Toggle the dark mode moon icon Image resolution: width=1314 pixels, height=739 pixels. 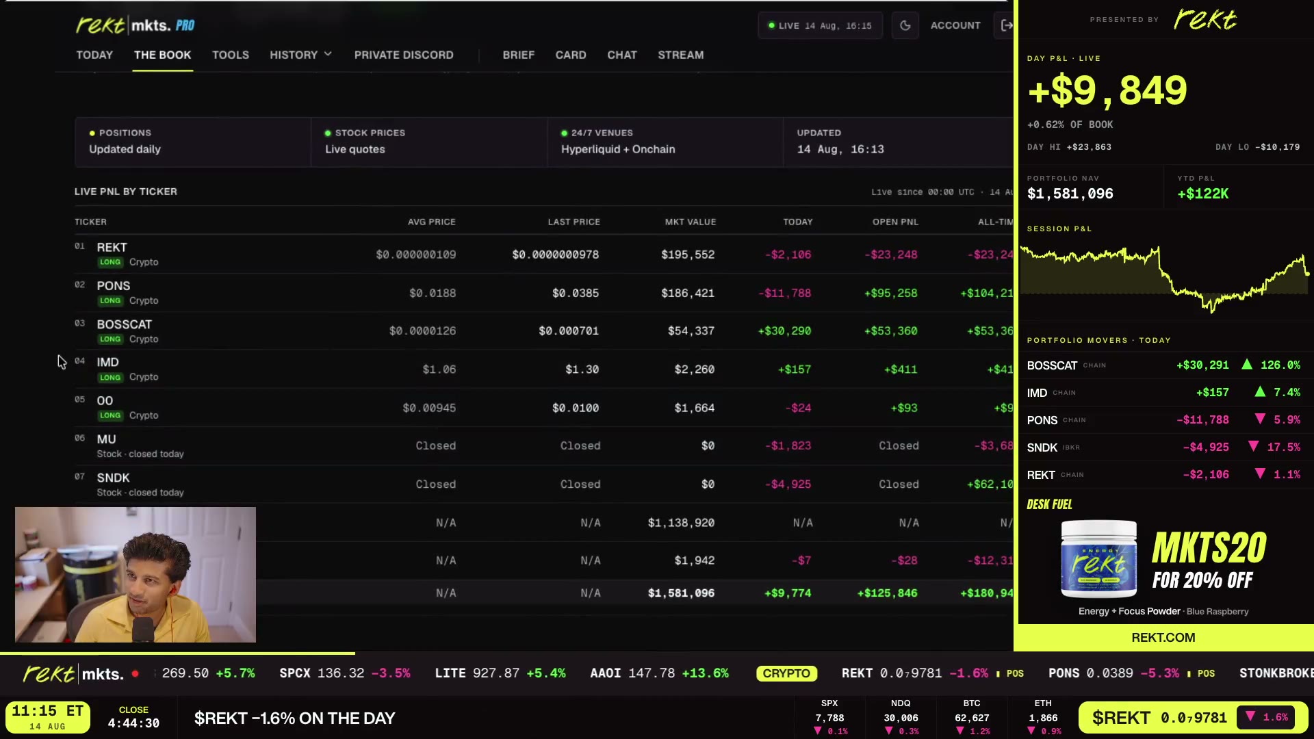pyautogui.click(x=905, y=25)
